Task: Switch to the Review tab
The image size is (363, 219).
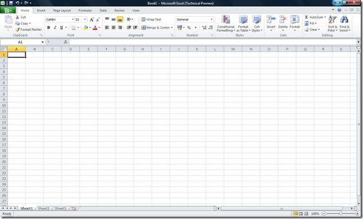Action: pyautogui.click(x=119, y=10)
